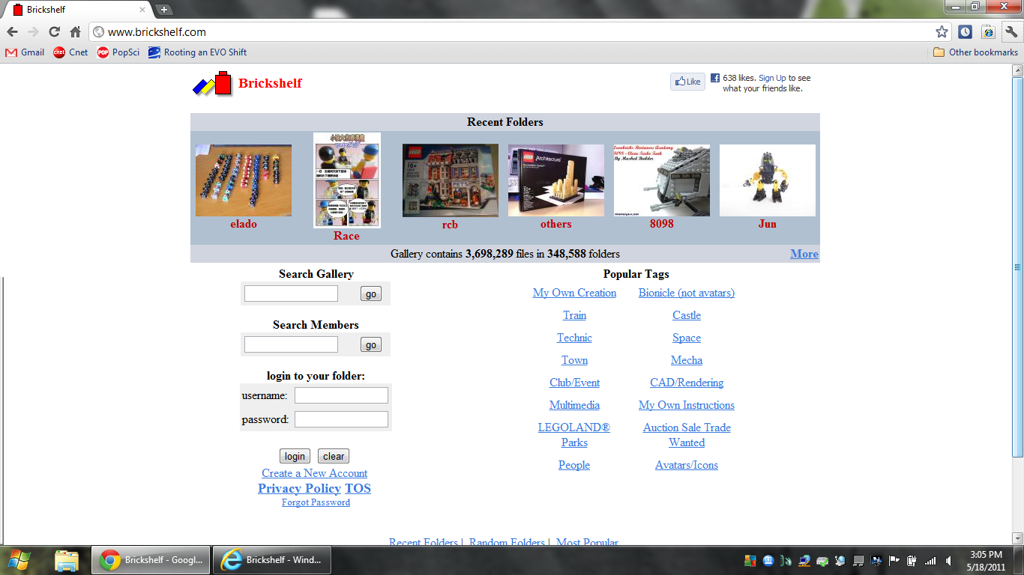Open the Space tag
This screenshot has height=575, width=1024.
tap(687, 338)
